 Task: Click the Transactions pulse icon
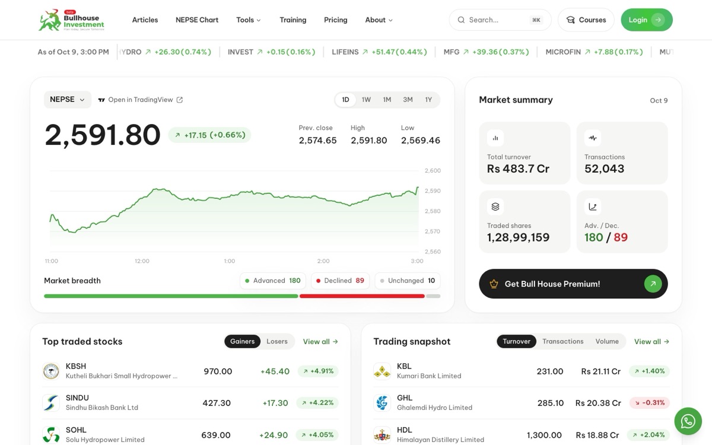pos(593,138)
